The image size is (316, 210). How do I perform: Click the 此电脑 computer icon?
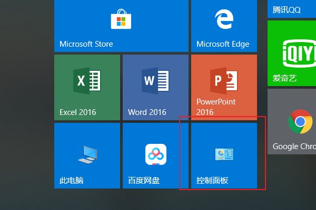(x=87, y=153)
